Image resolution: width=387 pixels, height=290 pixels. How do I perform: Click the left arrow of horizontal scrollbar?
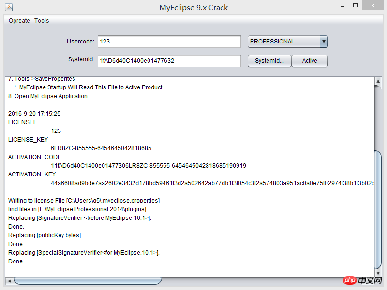click(9, 281)
